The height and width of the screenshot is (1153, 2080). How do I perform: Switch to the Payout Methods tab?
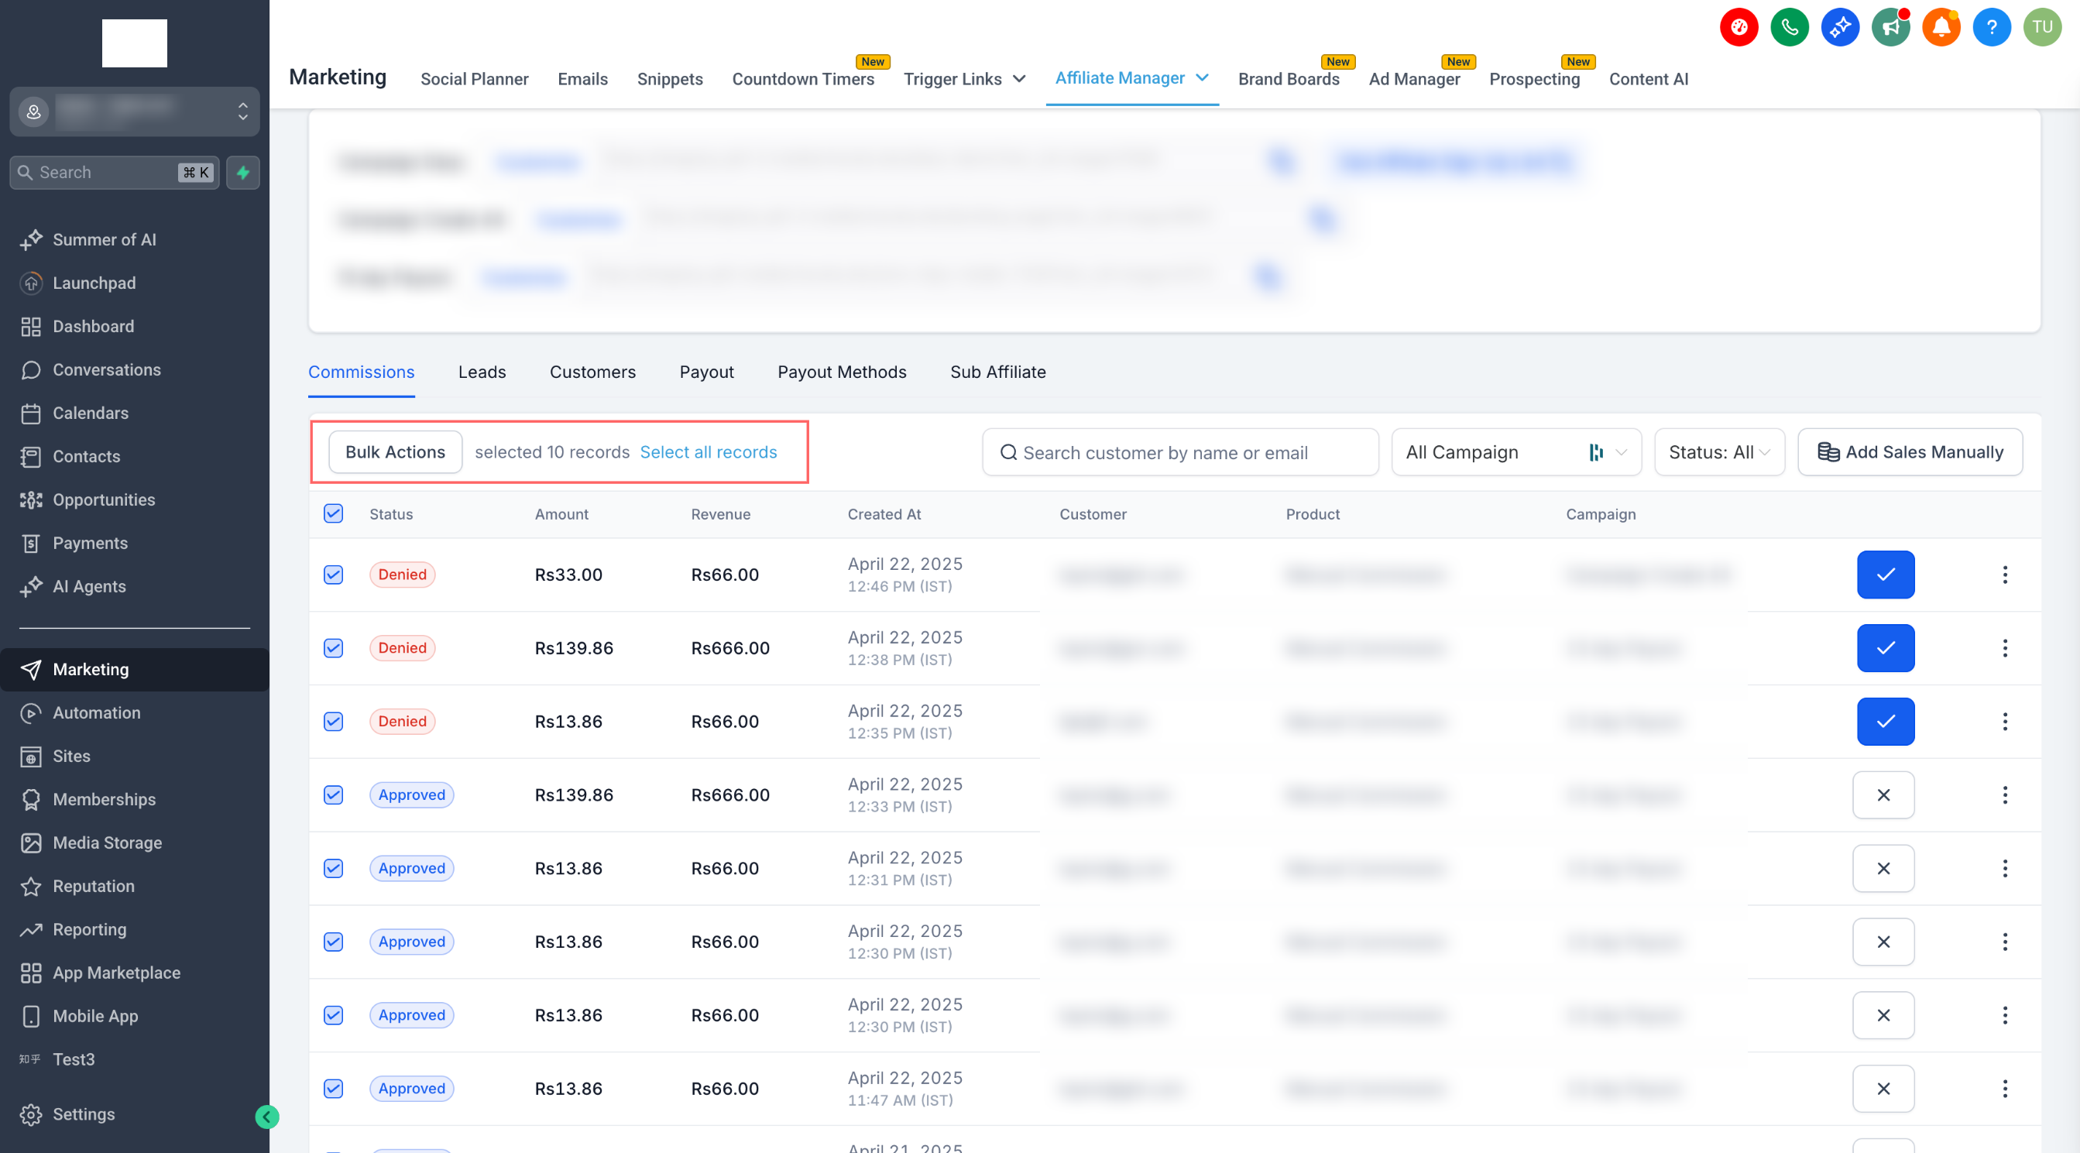841,372
